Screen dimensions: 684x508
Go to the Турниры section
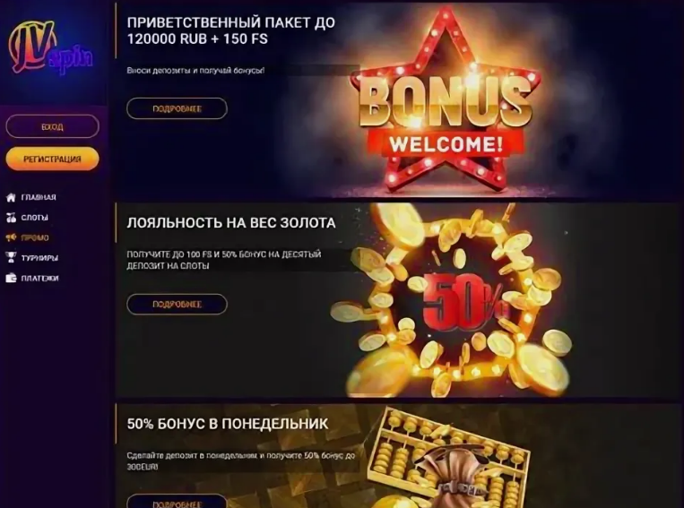[39, 258]
